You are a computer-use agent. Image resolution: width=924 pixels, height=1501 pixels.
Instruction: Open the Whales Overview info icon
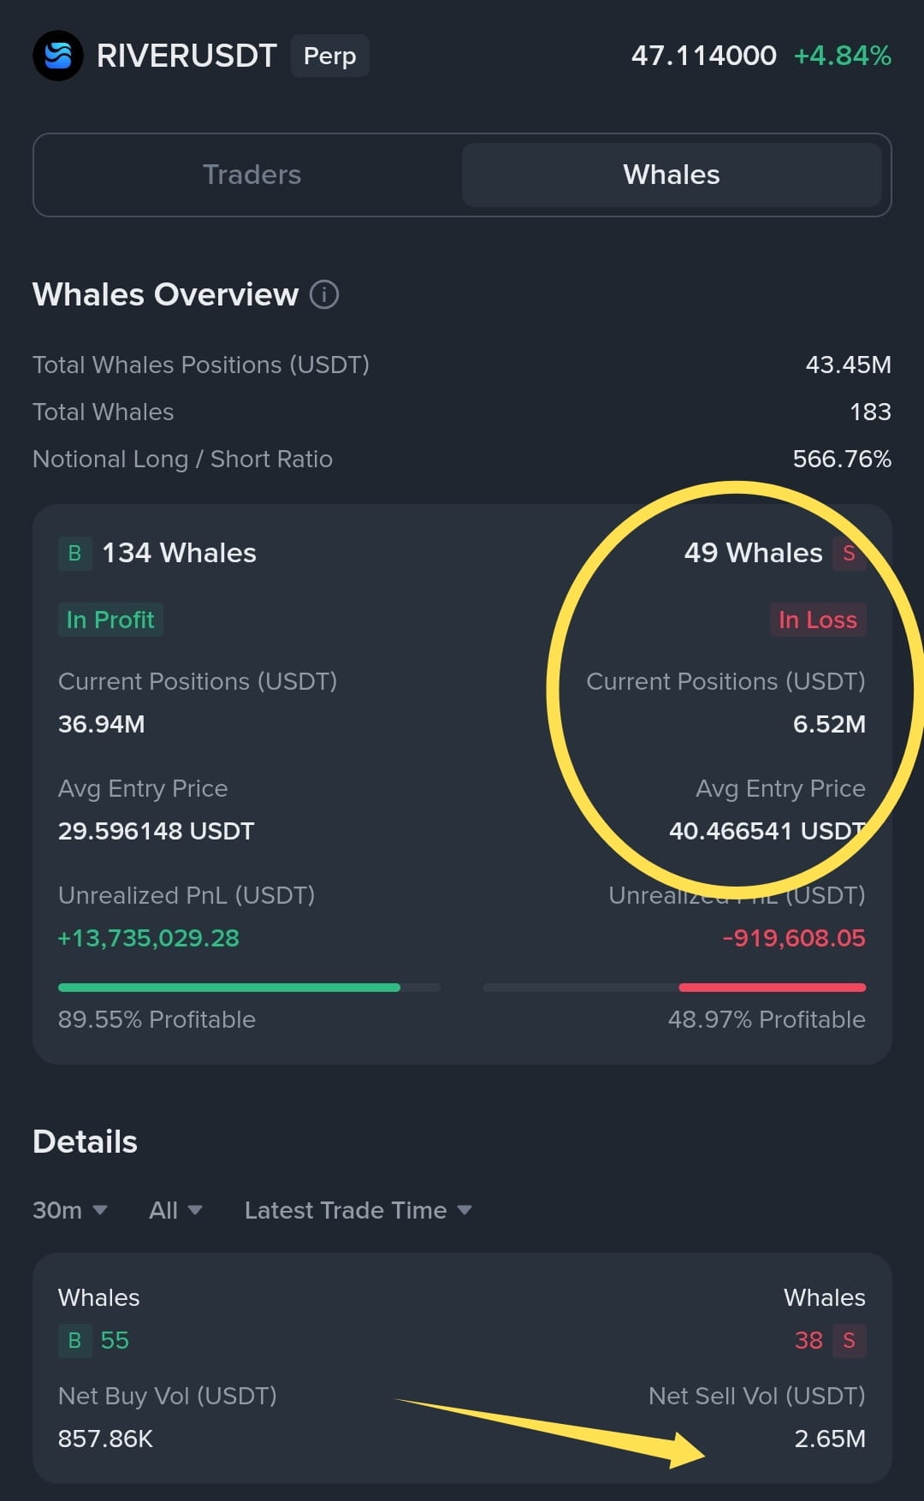click(324, 294)
